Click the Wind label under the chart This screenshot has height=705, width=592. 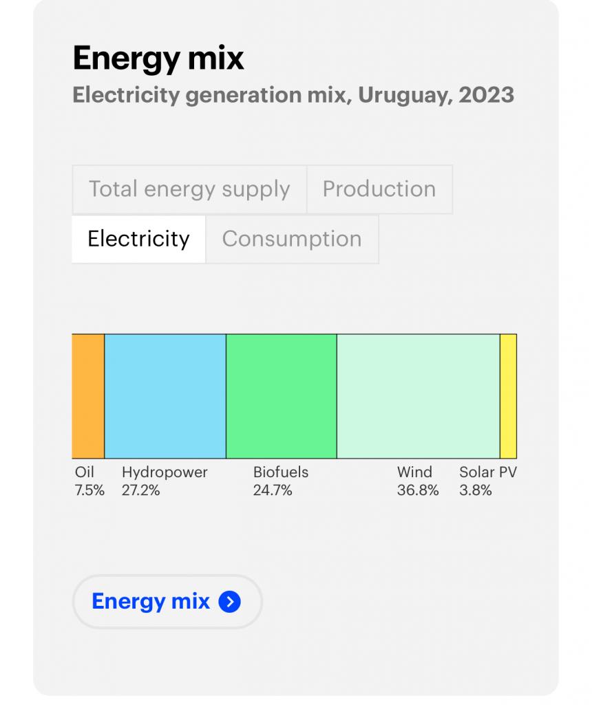(x=414, y=472)
